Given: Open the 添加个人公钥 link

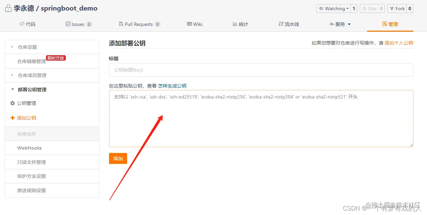Looking at the screenshot, I should click(399, 43).
